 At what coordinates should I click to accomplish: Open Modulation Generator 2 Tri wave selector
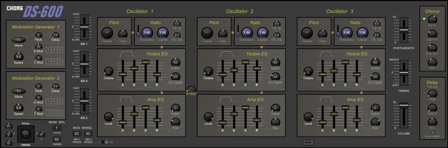(19, 91)
